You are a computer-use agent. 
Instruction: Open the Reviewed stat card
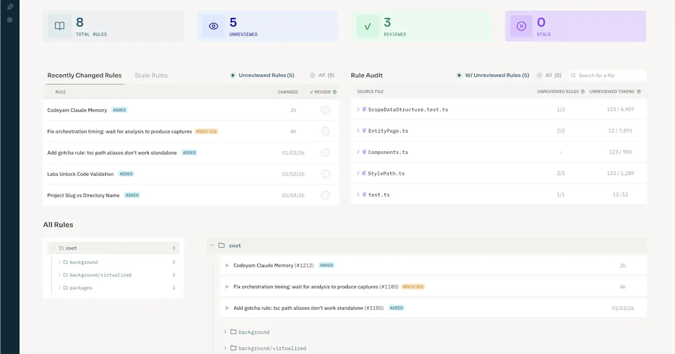[421, 26]
